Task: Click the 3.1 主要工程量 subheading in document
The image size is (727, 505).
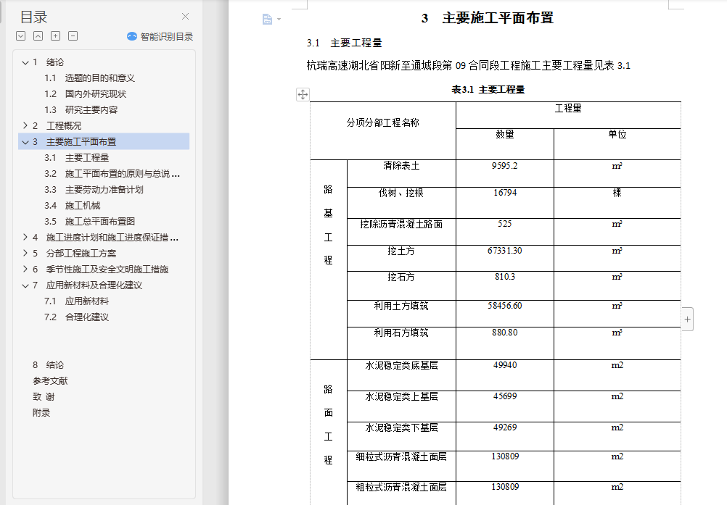Action: tap(344, 43)
